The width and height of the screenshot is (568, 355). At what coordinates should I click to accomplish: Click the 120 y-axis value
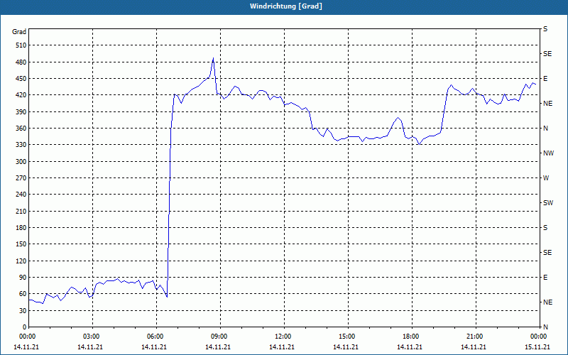(21, 261)
